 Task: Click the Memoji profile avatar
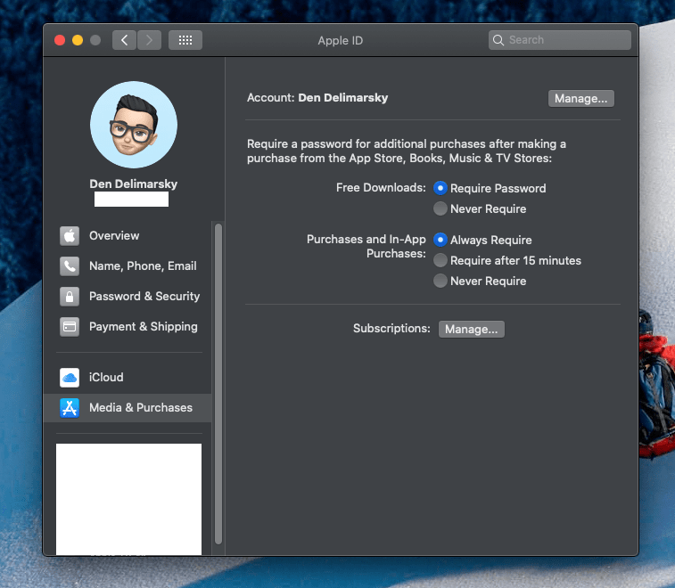click(x=134, y=125)
